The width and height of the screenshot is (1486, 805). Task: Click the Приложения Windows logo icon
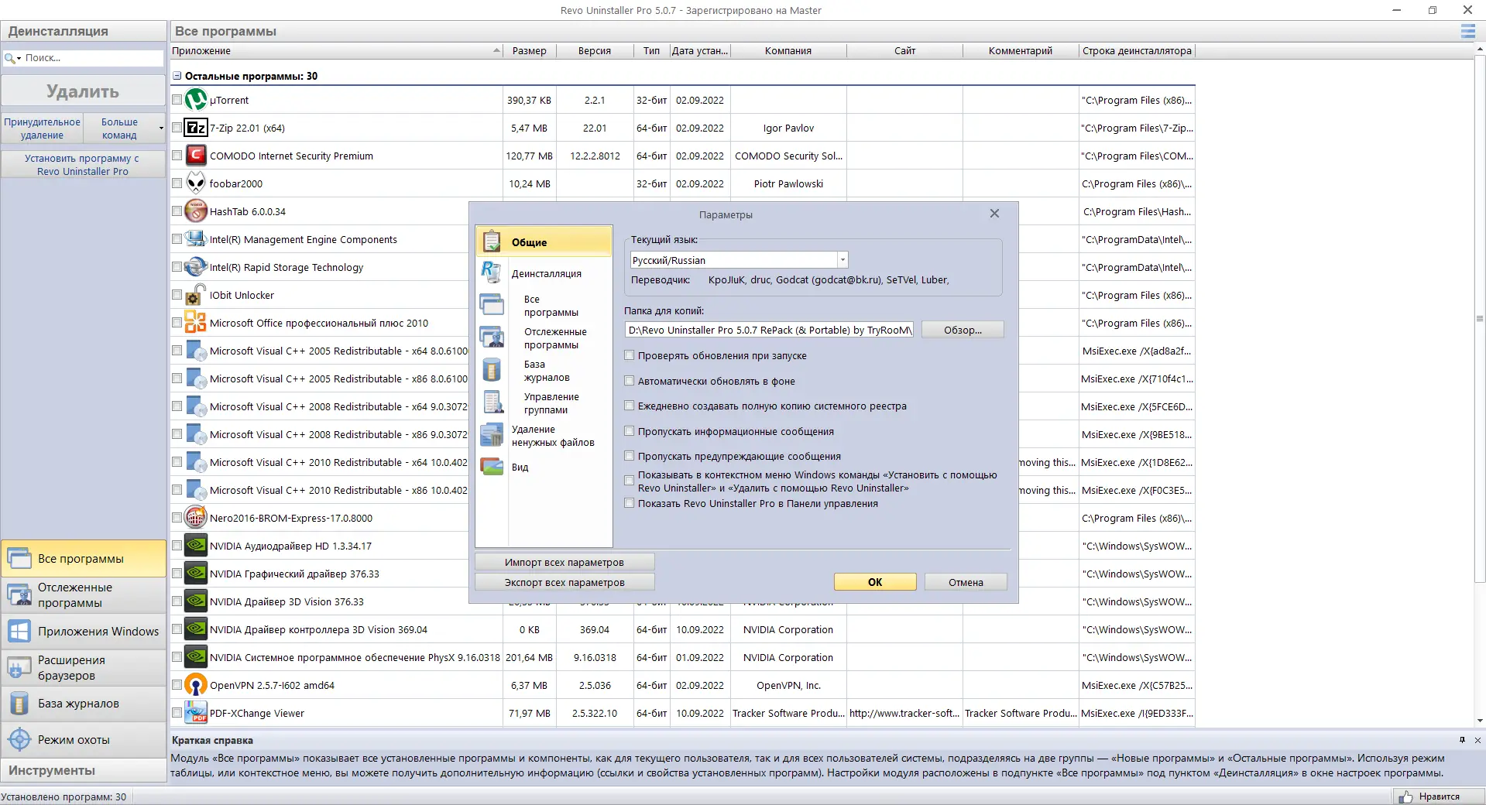(x=19, y=632)
